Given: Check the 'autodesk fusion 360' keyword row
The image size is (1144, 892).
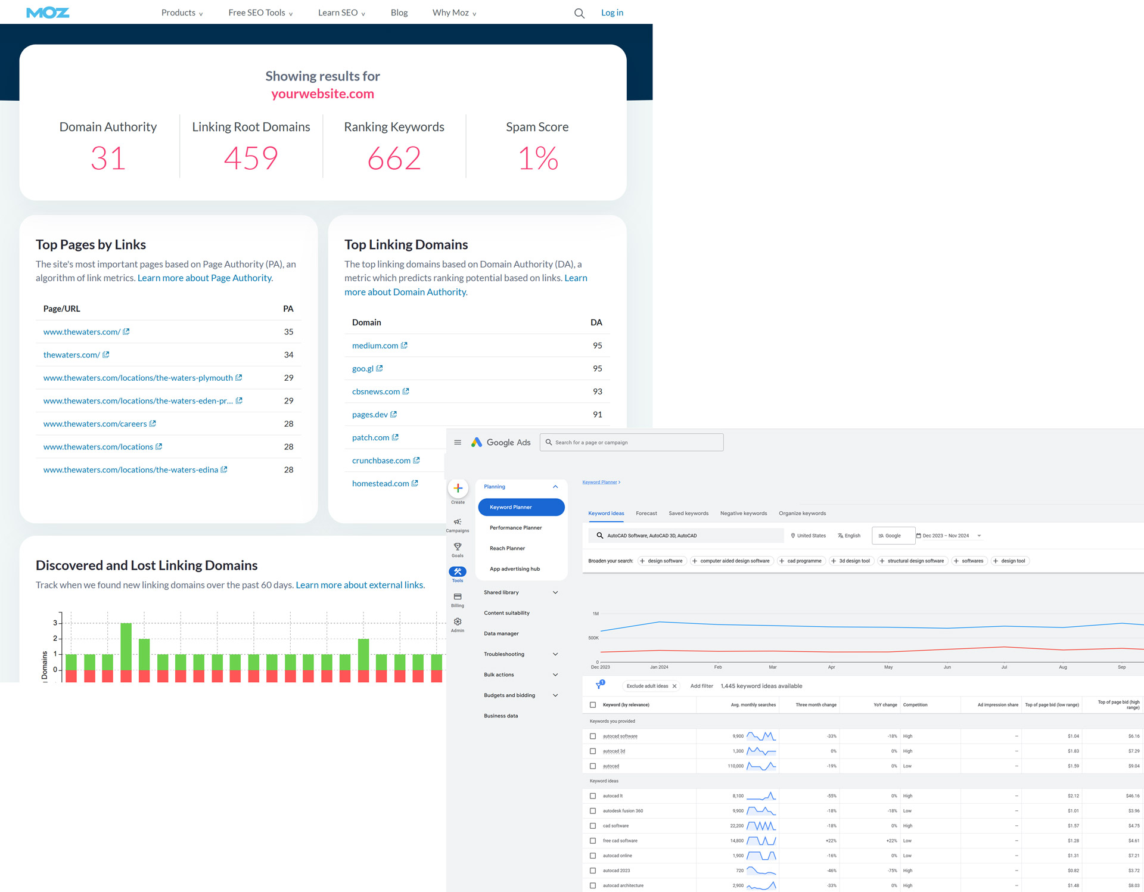Looking at the screenshot, I should [x=593, y=811].
